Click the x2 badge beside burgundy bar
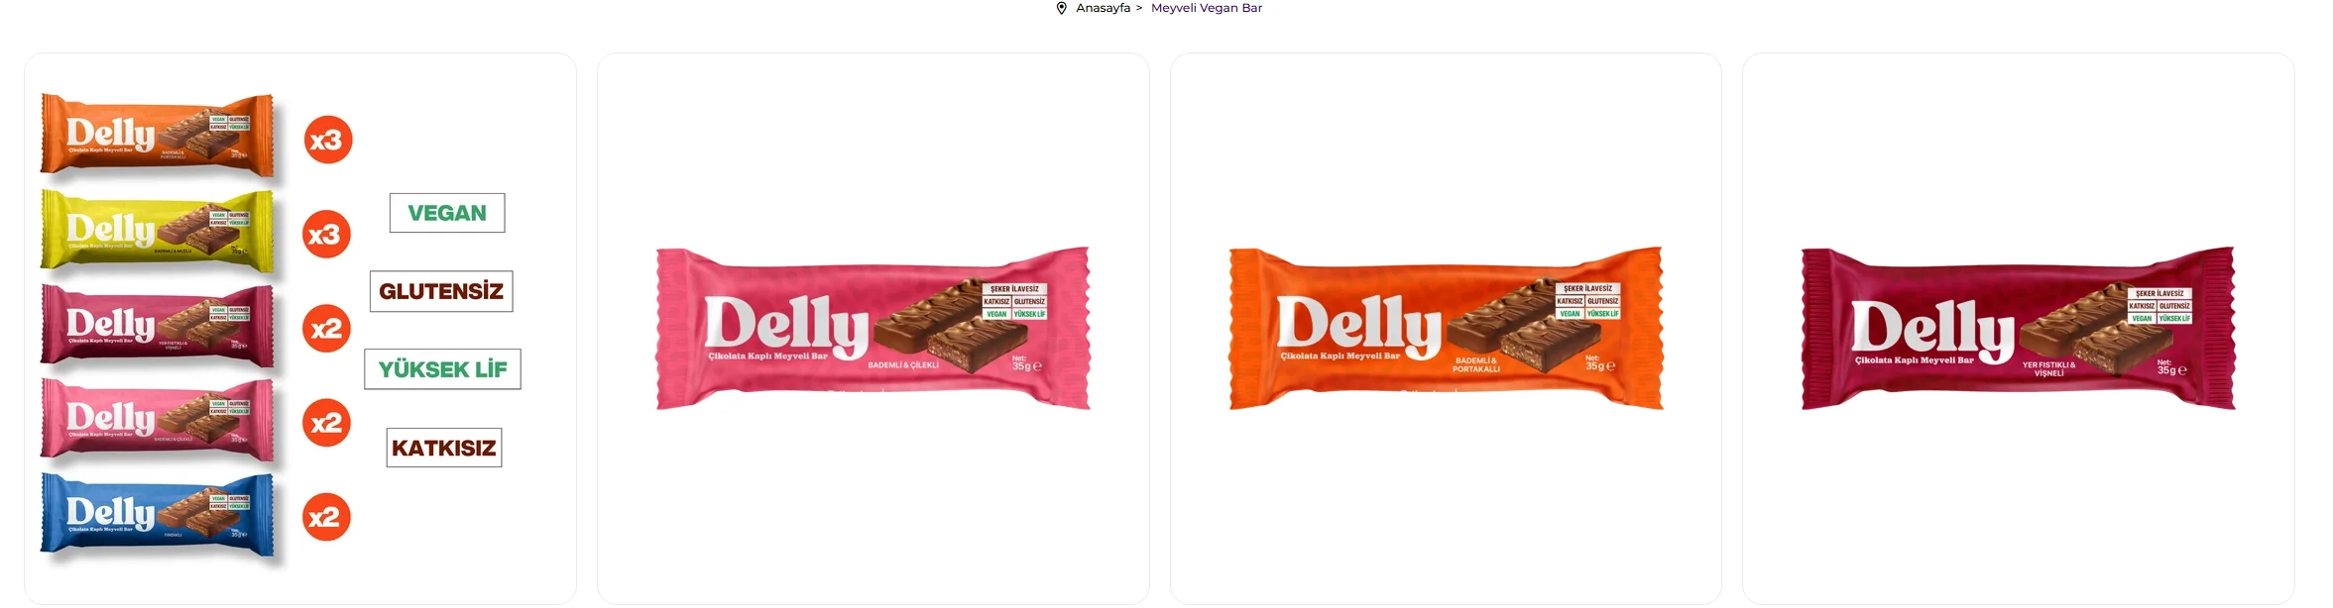2333x608 pixels. (326, 329)
